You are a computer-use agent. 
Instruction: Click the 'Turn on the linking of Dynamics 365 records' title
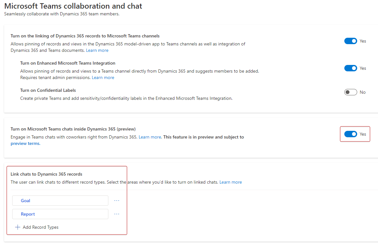[85, 36]
